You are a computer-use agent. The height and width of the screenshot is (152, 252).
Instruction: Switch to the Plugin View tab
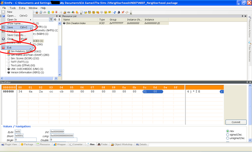pyautogui.click(x=9, y=144)
